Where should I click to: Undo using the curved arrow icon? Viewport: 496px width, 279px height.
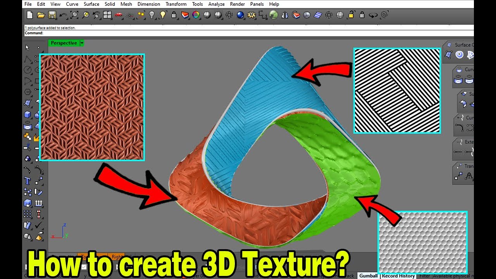tap(63, 15)
